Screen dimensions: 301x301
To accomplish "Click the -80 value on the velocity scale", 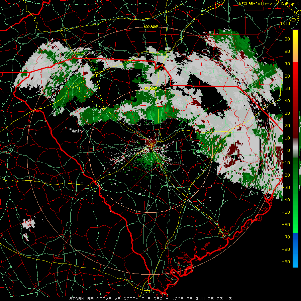I will pos(286,249).
